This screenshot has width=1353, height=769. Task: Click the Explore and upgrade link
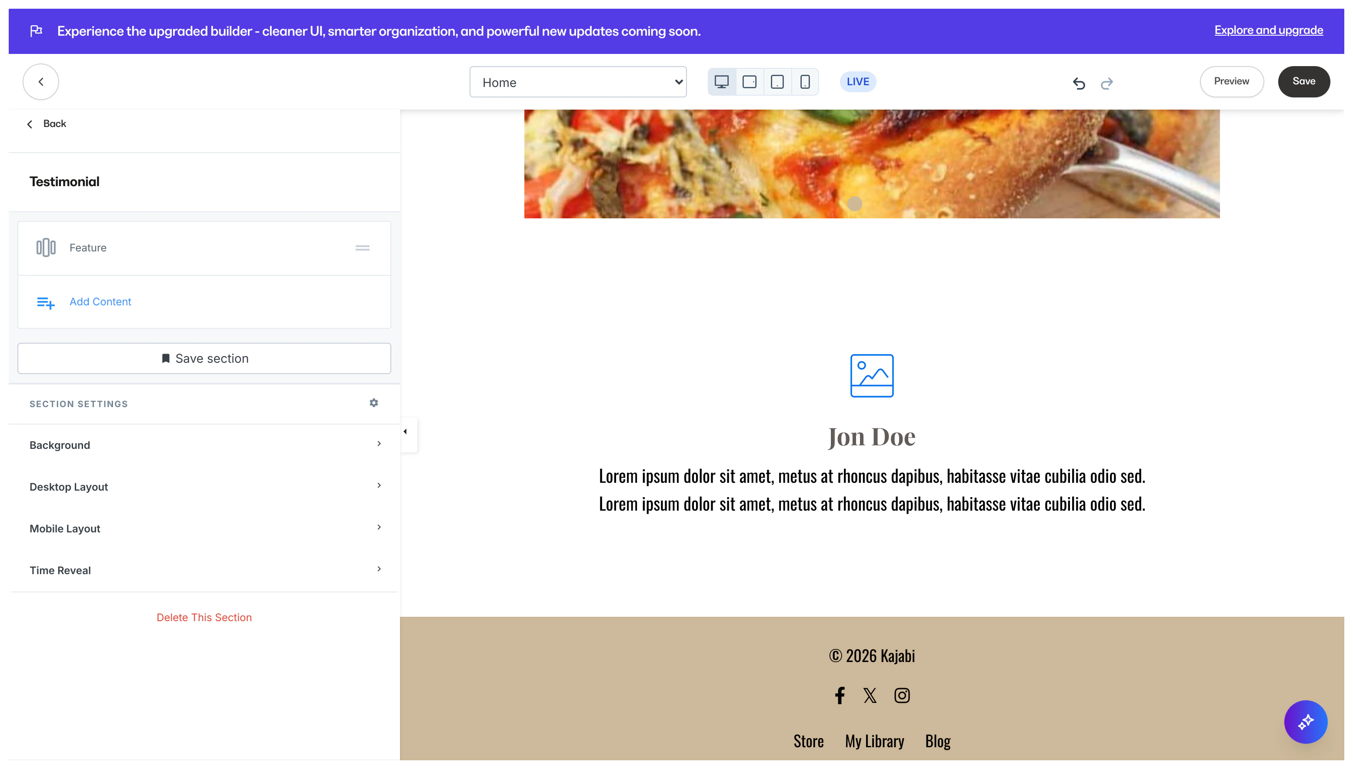tap(1268, 30)
